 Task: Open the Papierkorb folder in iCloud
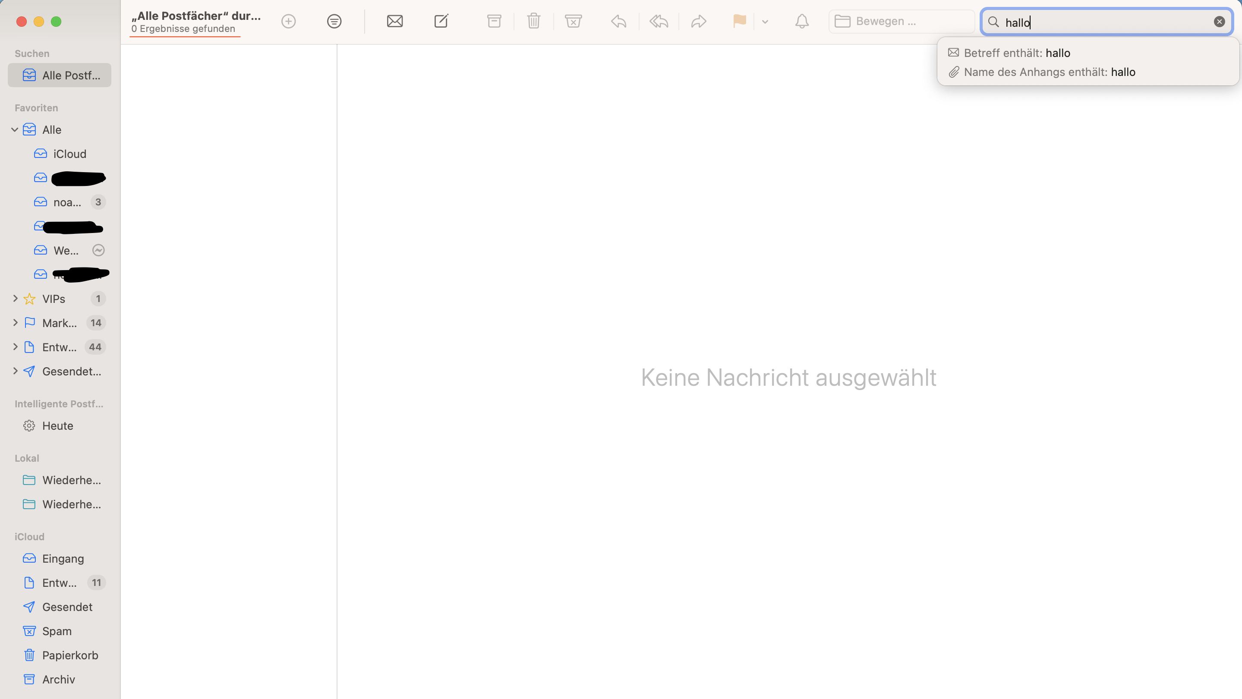(x=70, y=655)
